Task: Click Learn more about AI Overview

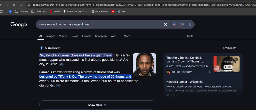Action: tap(230, 48)
